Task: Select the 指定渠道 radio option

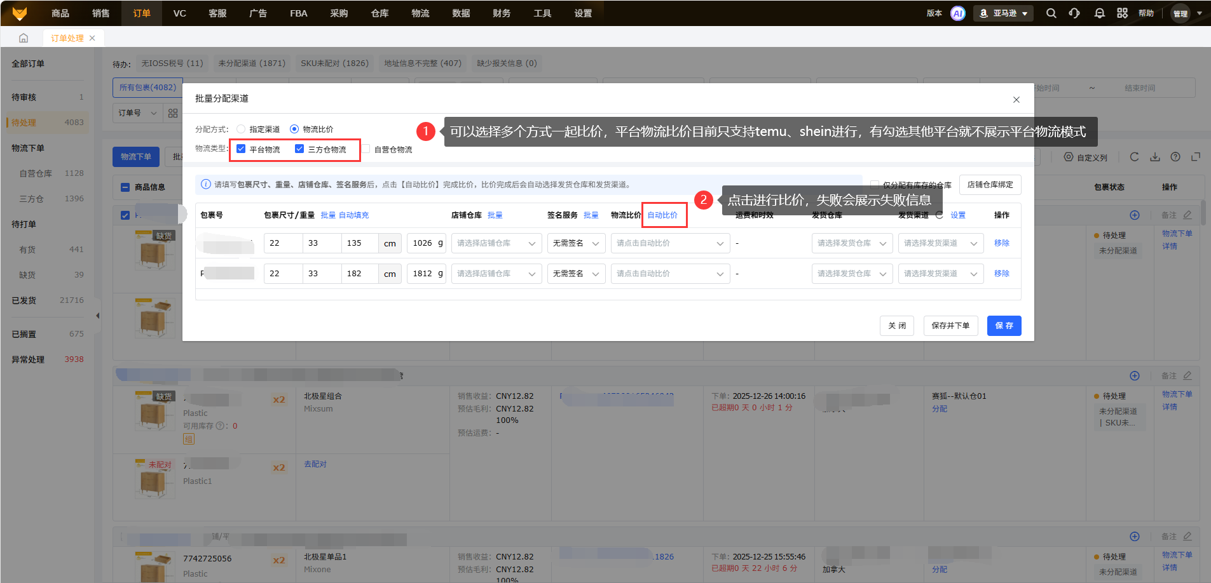Action: coord(242,129)
